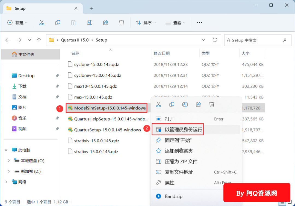
Task: Click the Share icon in the context menu
Action: [199, 105]
